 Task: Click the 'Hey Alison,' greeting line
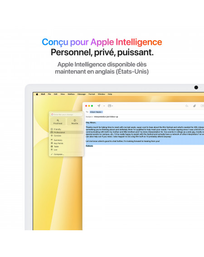[91, 122]
